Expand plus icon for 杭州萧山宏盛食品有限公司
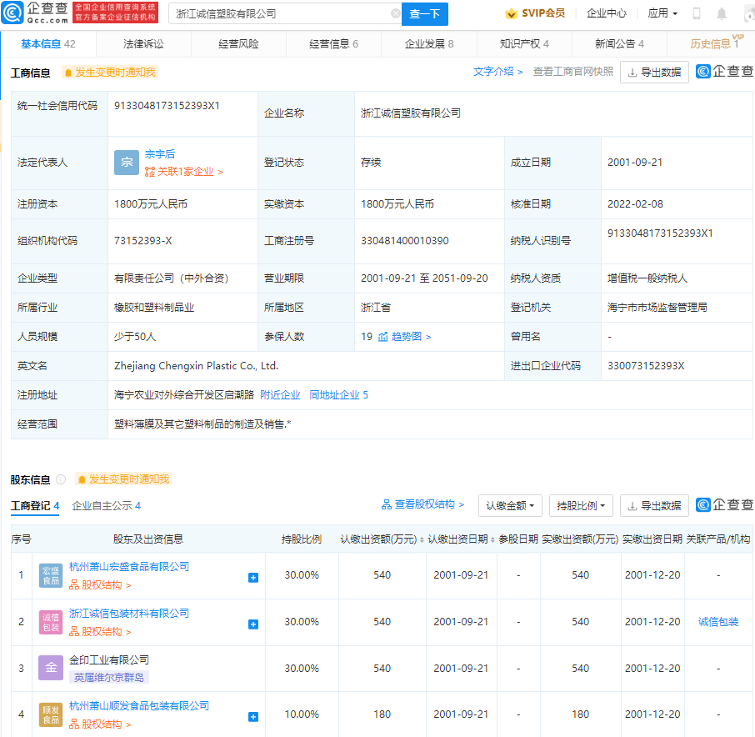 coord(253,578)
